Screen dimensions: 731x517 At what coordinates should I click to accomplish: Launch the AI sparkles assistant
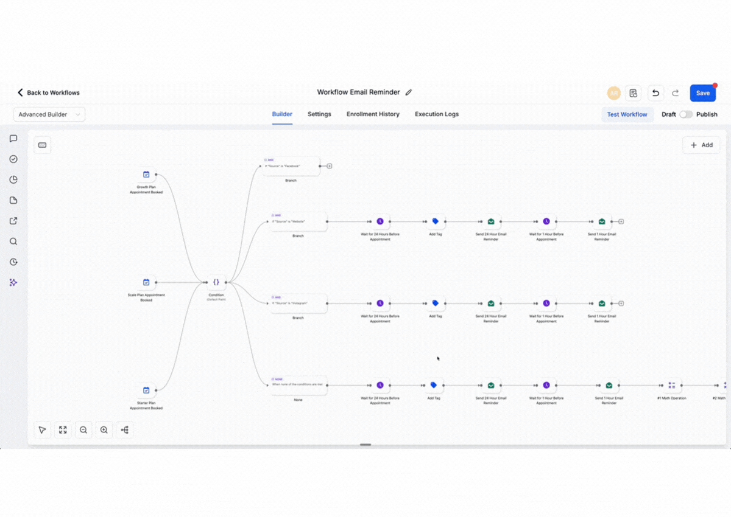coord(13,282)
